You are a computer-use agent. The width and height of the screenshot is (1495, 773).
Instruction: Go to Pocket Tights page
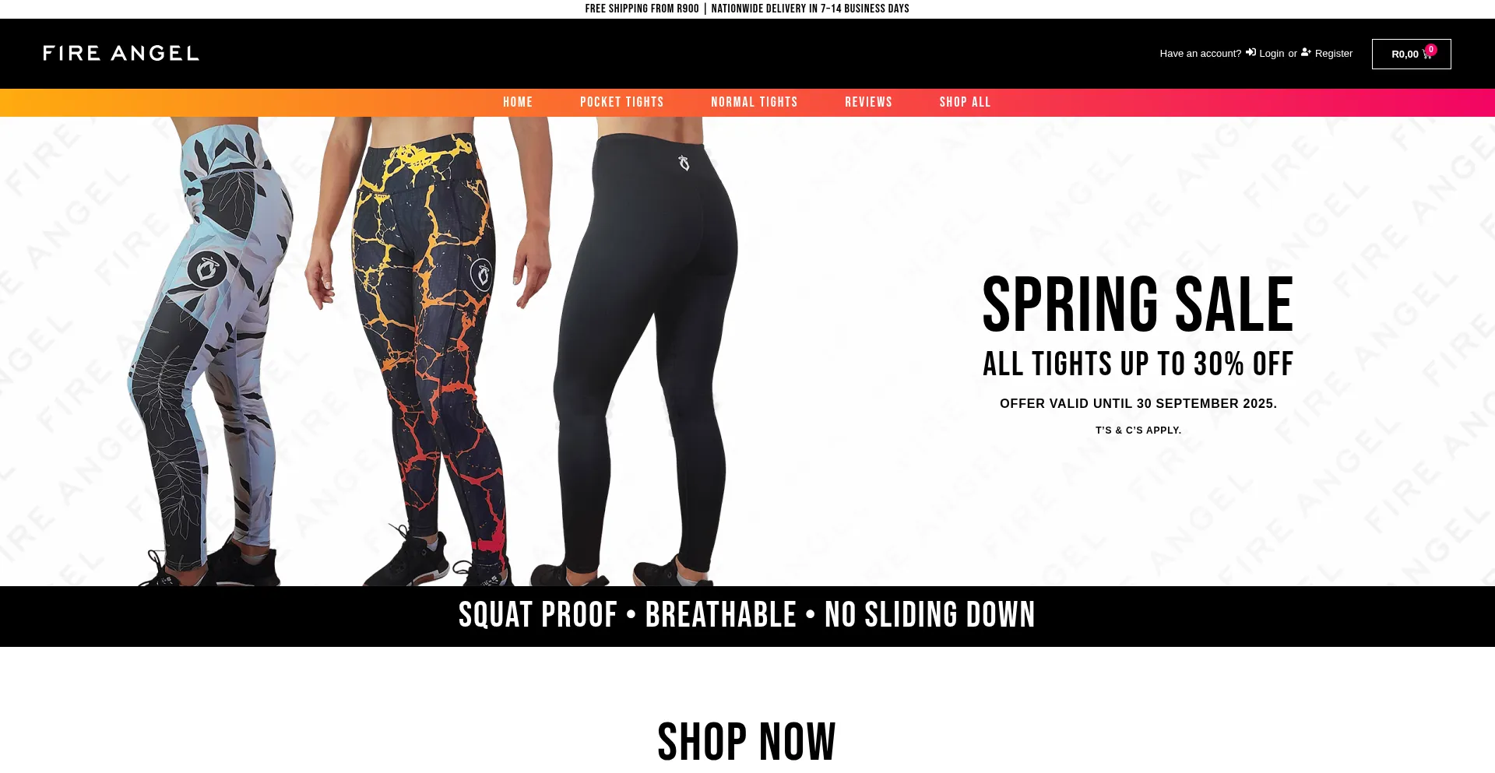point(622,102)
